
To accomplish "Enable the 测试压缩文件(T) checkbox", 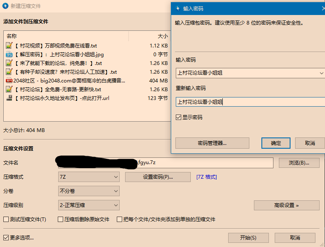I will click(x=6, y=220).
